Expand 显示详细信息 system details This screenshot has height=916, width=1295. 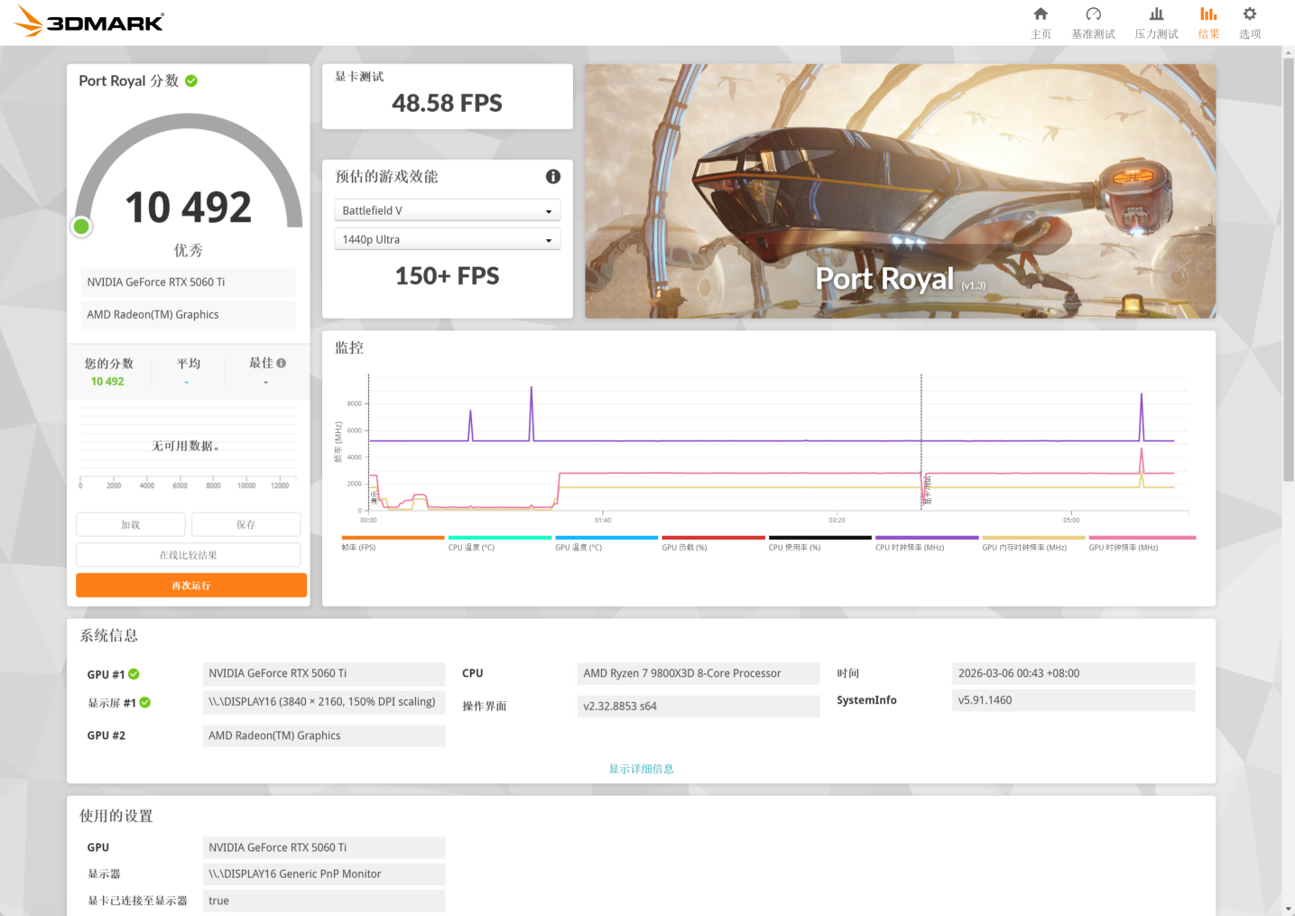coord(641,769)
